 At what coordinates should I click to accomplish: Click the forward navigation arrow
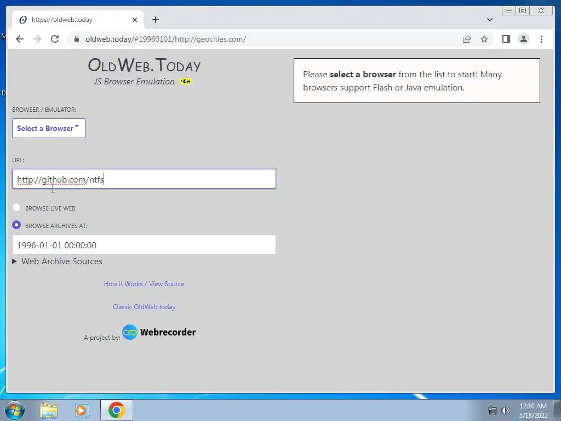[37, 39]
